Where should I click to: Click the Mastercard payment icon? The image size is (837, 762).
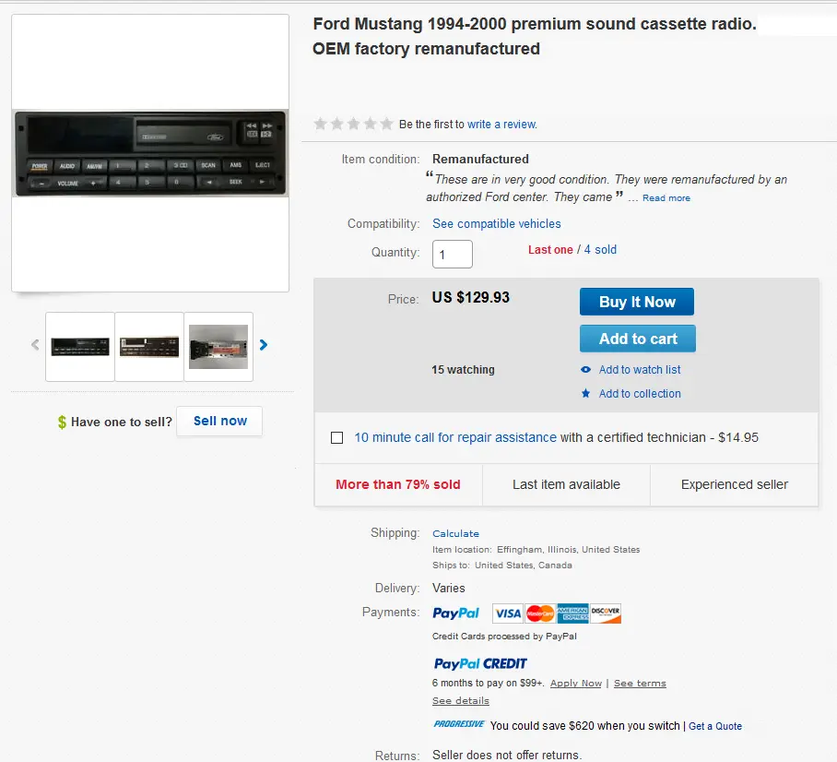click(x=540, y=613)
